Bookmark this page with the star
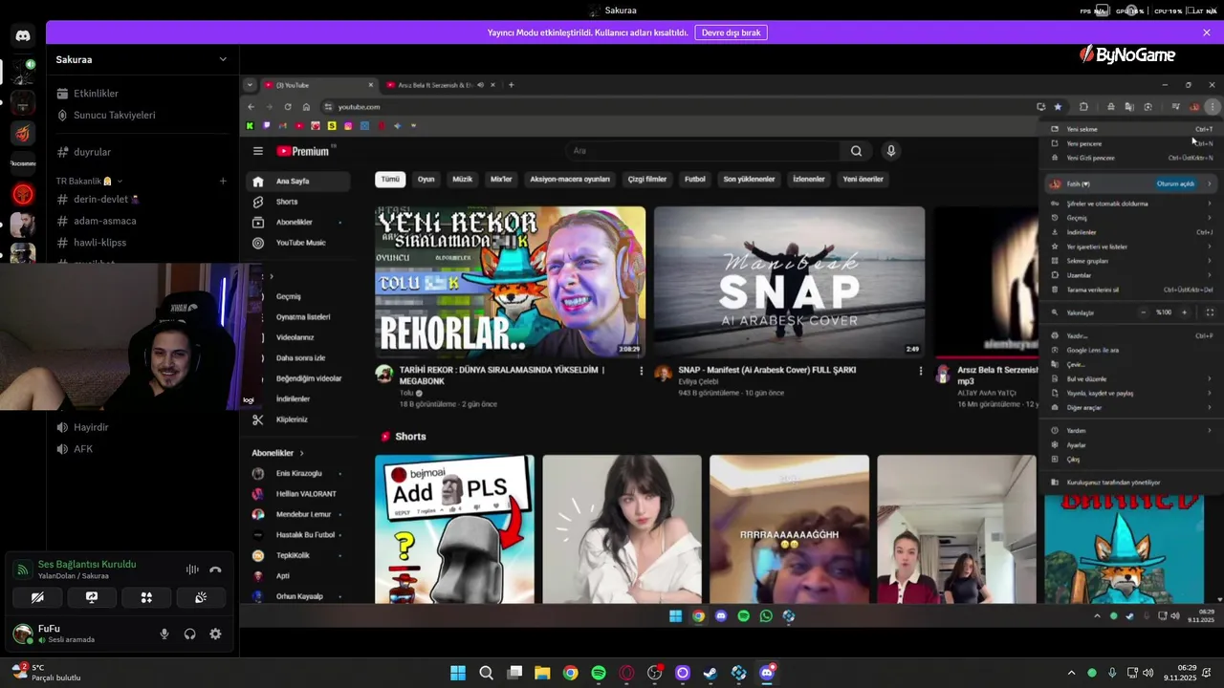This screenshot has width=1224, height=688. [1058, 107]
